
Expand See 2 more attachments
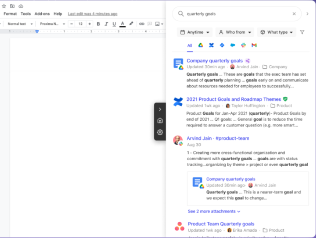(x=214, y=211)
